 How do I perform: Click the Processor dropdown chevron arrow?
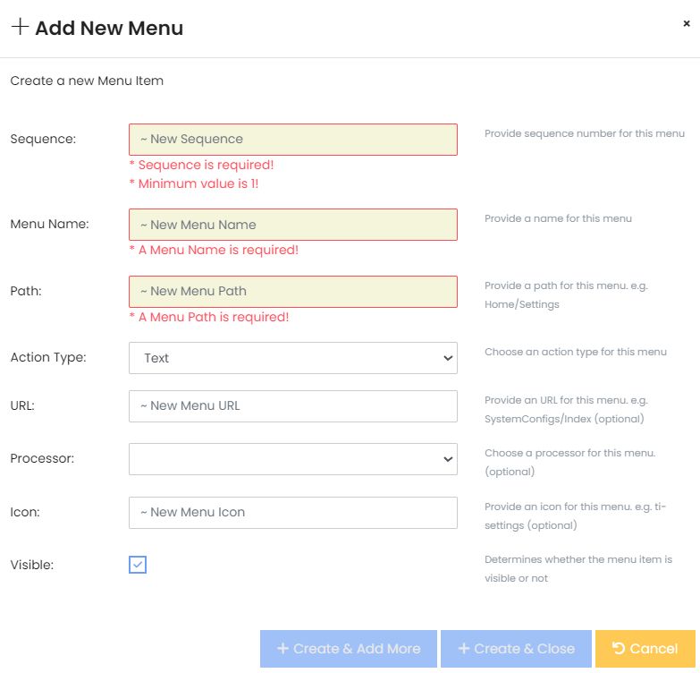(448, 459)
